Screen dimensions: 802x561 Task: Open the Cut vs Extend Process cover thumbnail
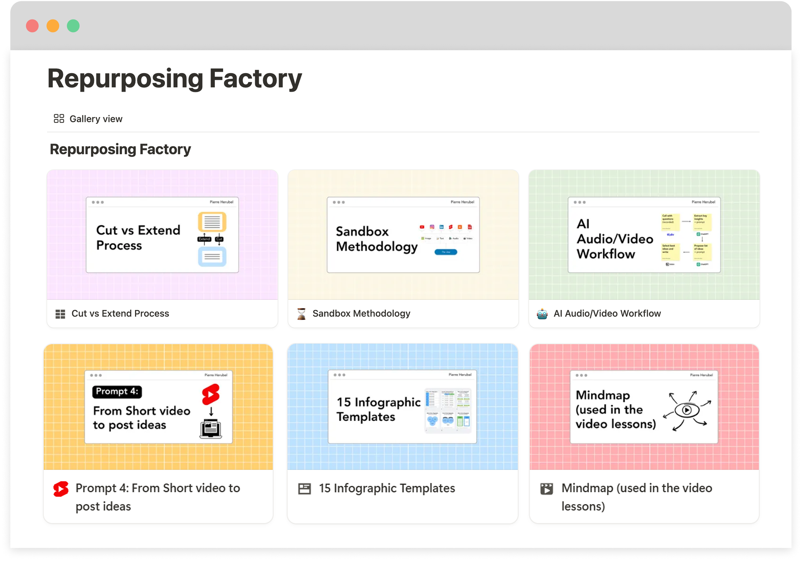[x=163, y=235]
